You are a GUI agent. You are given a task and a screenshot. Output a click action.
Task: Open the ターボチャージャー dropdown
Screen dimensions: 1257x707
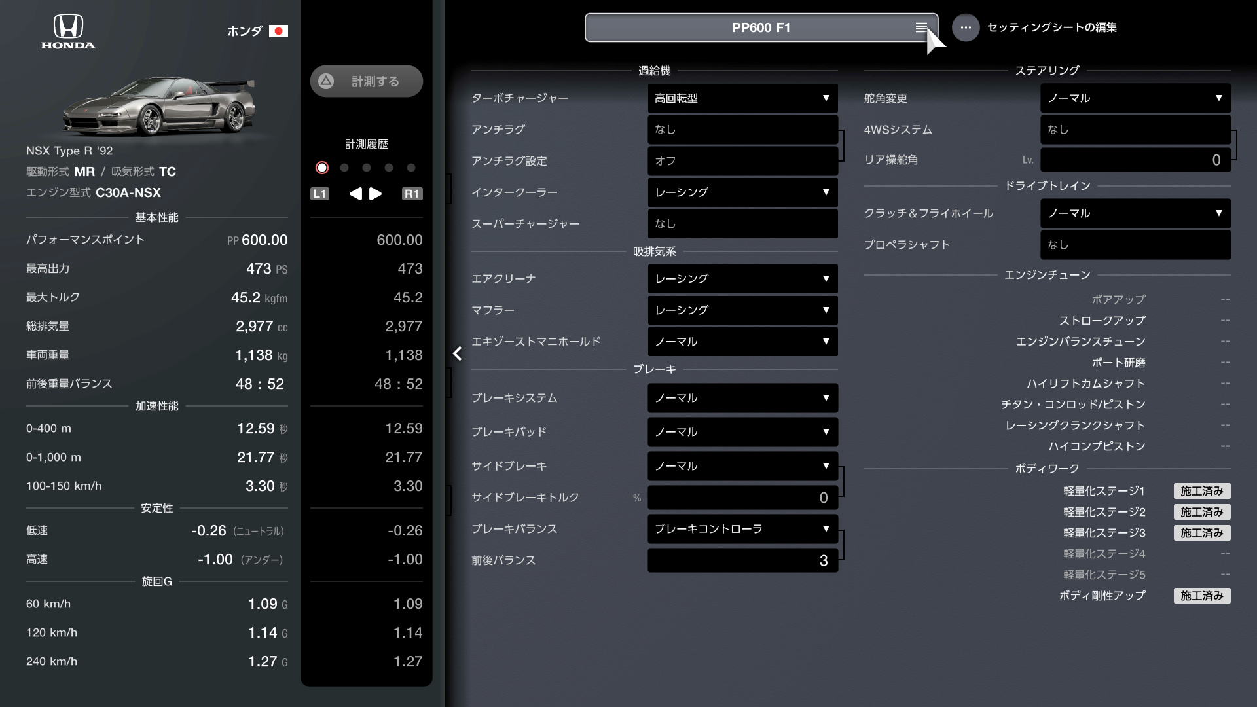click(x=742, y=98)
